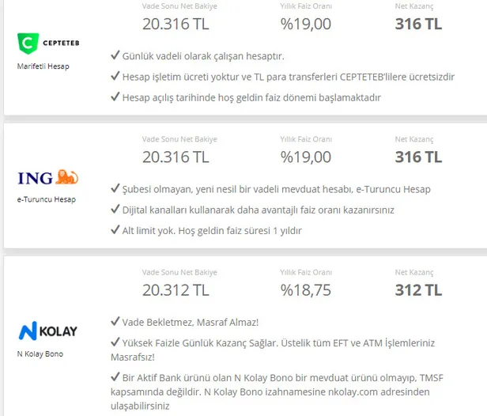
Task: Select ING's 316 TL net earnings
Action: pos(418,157)
